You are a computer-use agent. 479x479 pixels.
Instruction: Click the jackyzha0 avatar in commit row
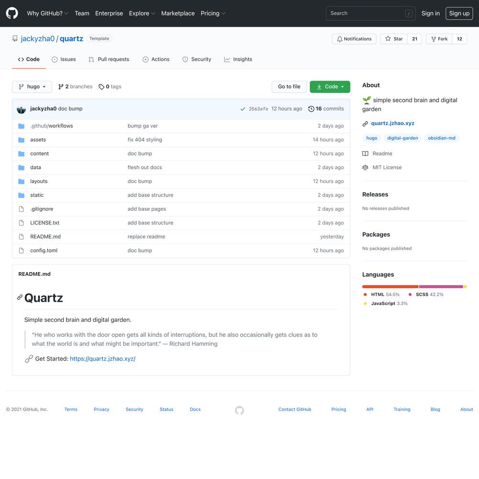pyautogui.click(x=21, y=109)
